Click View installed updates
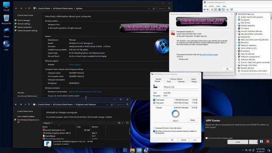The width and height of the screenshot is (272, 153). tap(26, 116)
